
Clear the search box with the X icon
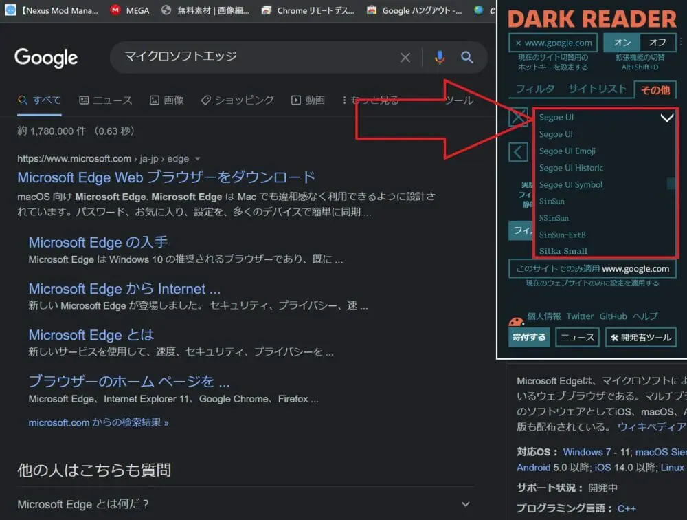(405, 58)
